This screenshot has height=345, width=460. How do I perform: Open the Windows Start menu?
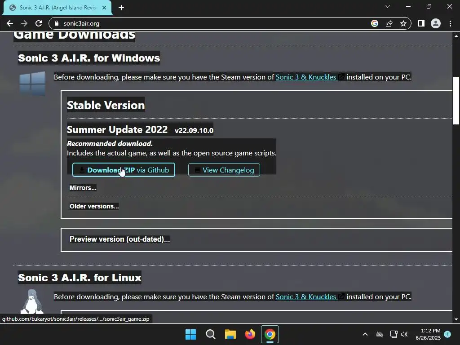coord(190,334)
